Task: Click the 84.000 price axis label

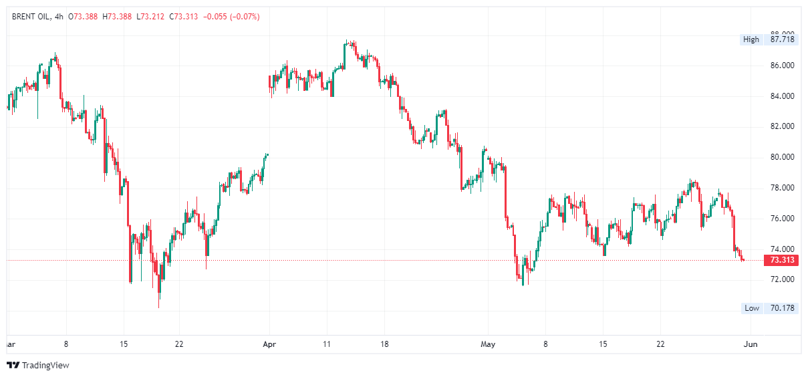Action: [x=782, y=96]
